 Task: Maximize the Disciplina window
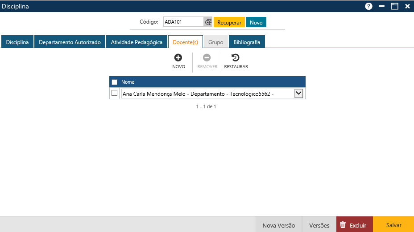[x=394, y=6]
